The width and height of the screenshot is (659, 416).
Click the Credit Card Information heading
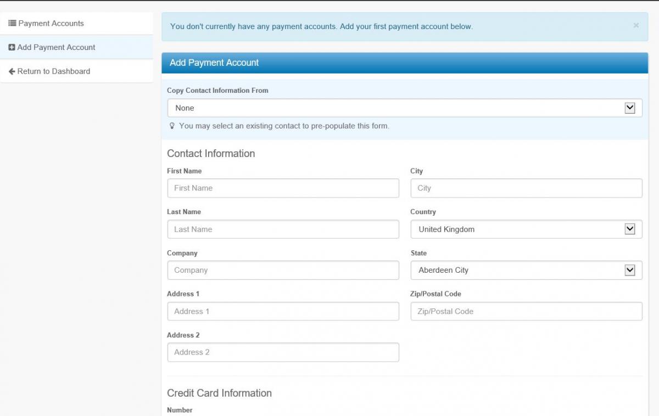pos(219,393)
